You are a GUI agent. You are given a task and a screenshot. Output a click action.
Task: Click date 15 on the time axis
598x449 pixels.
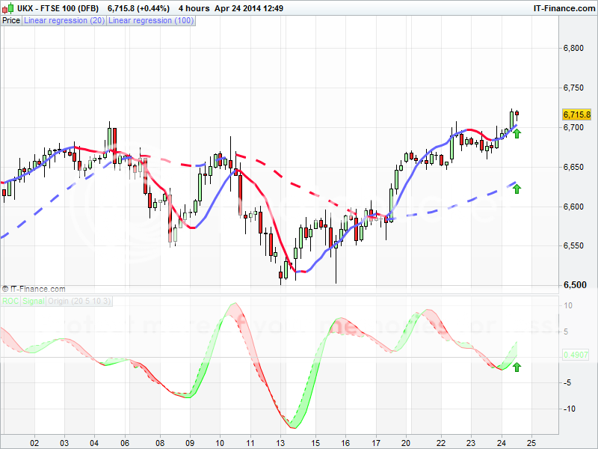pyautogui.click(x=315, y=442)
